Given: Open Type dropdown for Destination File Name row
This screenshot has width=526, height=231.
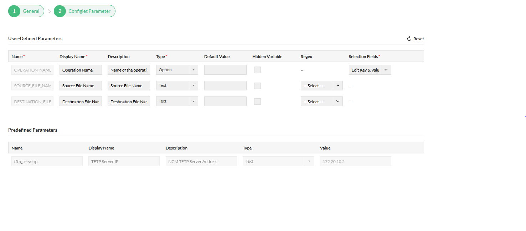Looking at the screenshot, I should [x=177, y=101].
